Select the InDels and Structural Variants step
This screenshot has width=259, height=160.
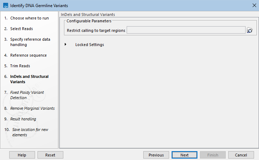point(29,79)
